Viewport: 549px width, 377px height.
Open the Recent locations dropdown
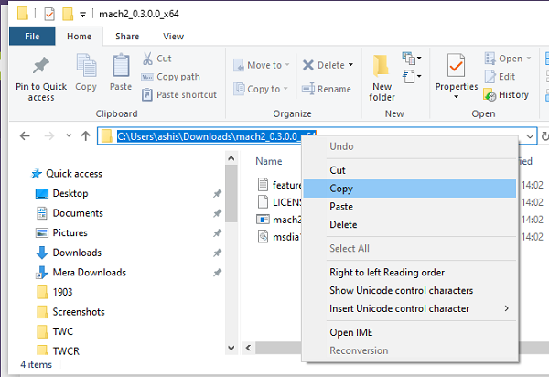coord(69,135)
